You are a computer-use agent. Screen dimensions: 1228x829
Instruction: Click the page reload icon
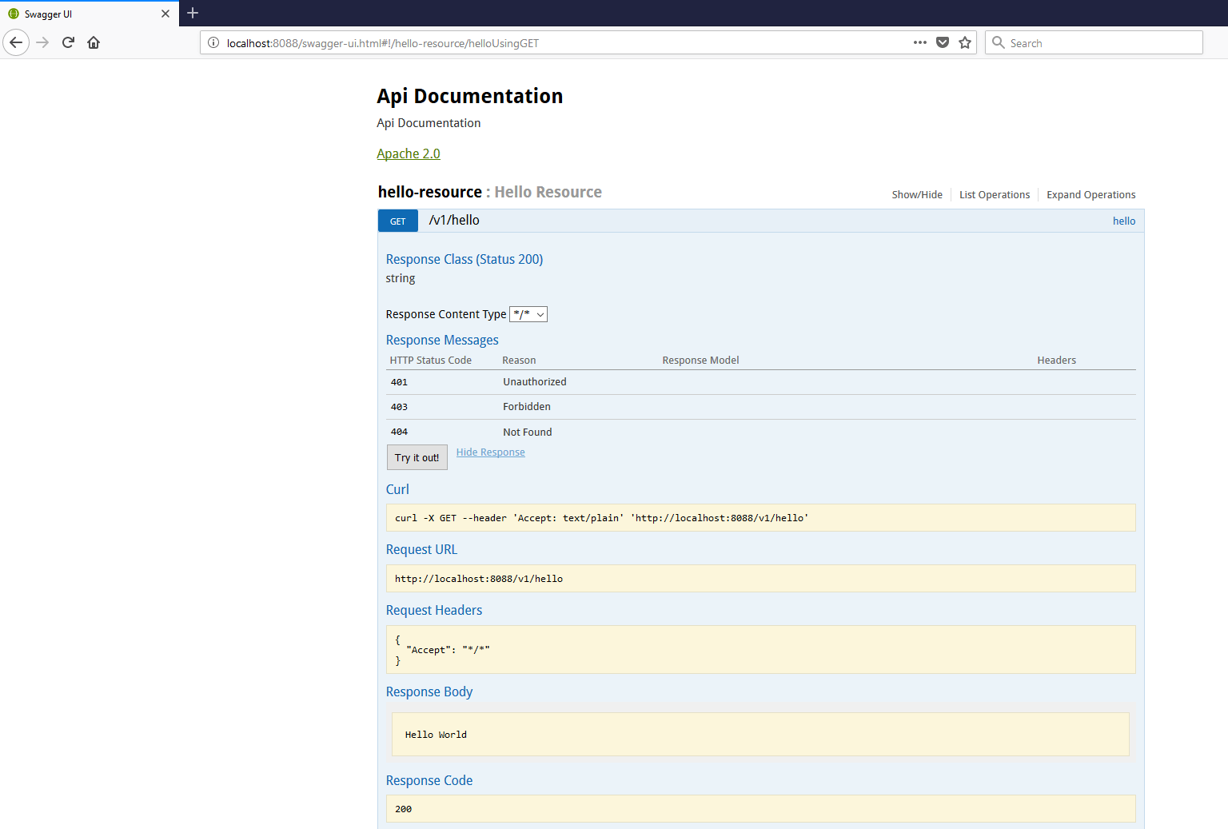pyautogui.click(x=68, y=42)
